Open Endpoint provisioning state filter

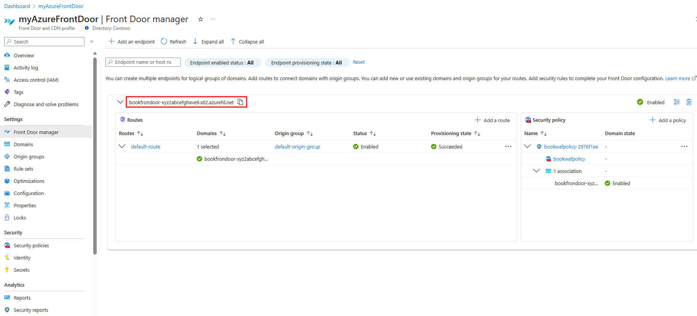click(x=307, y=63)
